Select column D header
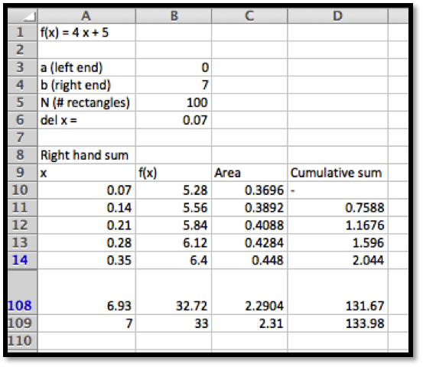 338,16
